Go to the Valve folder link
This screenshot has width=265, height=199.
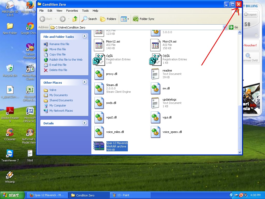coord(53,90)
